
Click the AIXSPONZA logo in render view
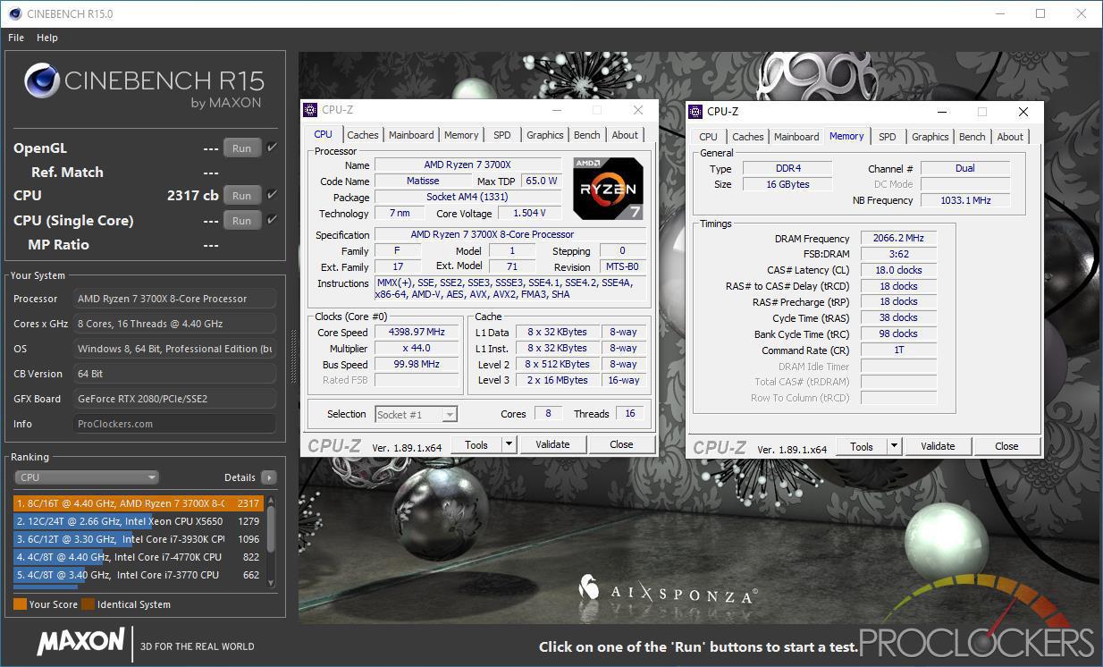pyautogui.click(x=668, y=589)
